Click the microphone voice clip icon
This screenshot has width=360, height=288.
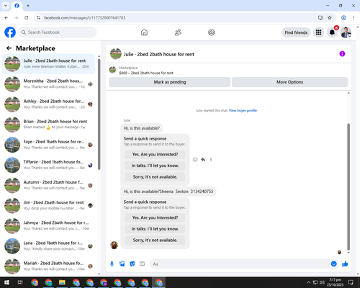112,264
